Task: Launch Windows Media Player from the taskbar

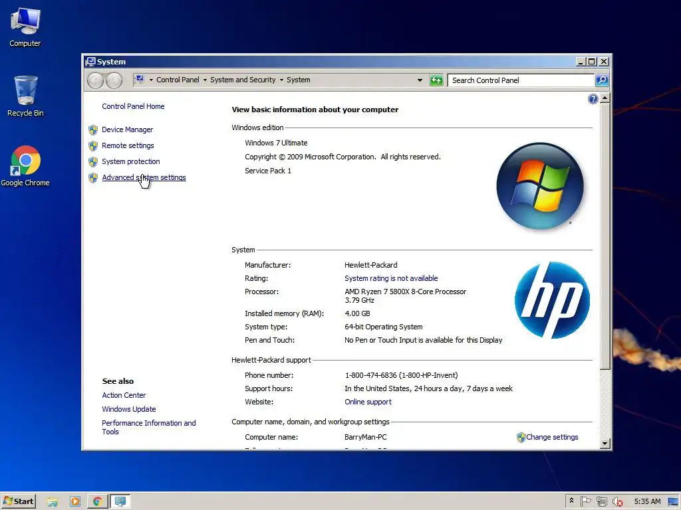Action: 75,501
